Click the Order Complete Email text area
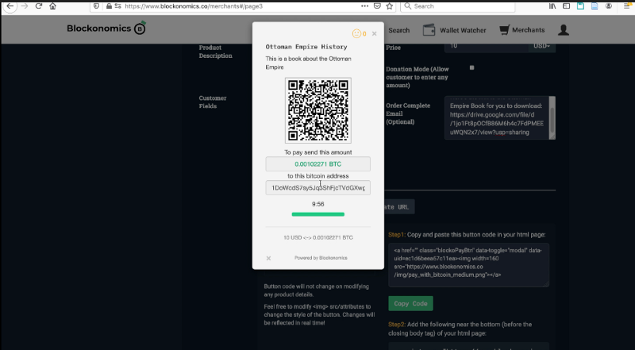 [x=497, y=118]
